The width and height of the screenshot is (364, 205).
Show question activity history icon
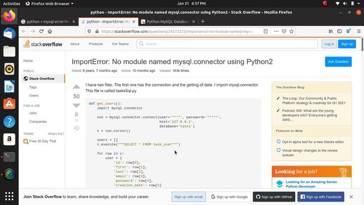click(77, 128)
